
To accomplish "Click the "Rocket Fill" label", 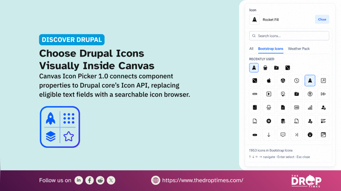I will tap(270, 20).
